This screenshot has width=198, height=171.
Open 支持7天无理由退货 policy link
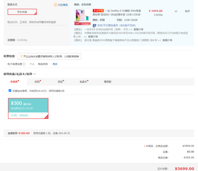coord(116,25)
